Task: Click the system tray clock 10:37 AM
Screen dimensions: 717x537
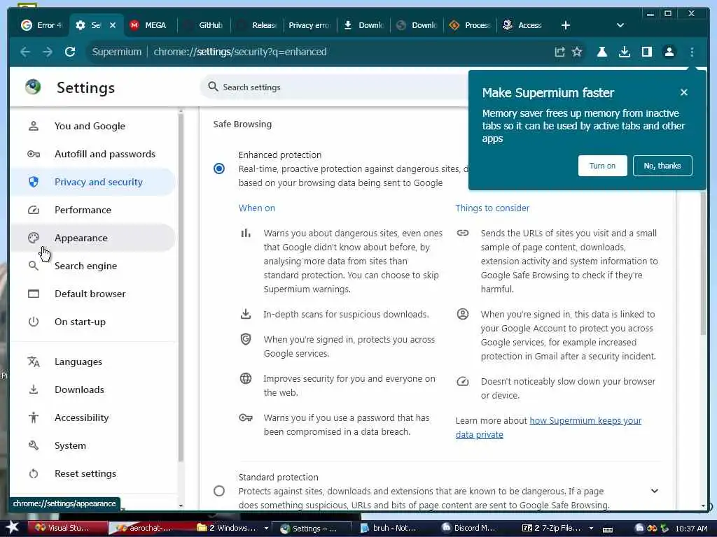Action: (x=691, y=529)
